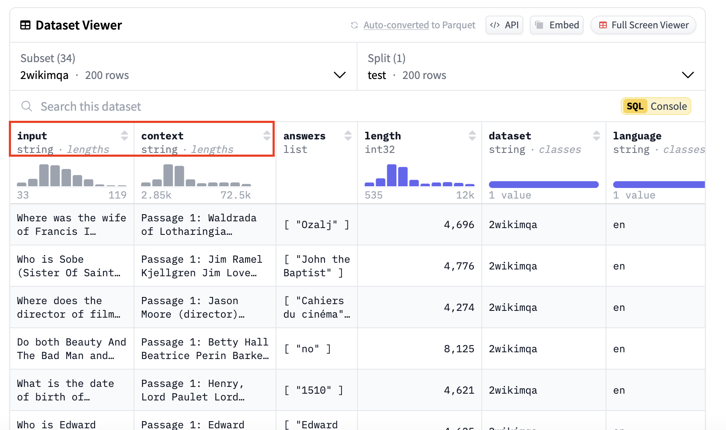Open the "Passage 1: Jim Ramel Kjellgren" cell

[x=205, y=266]
